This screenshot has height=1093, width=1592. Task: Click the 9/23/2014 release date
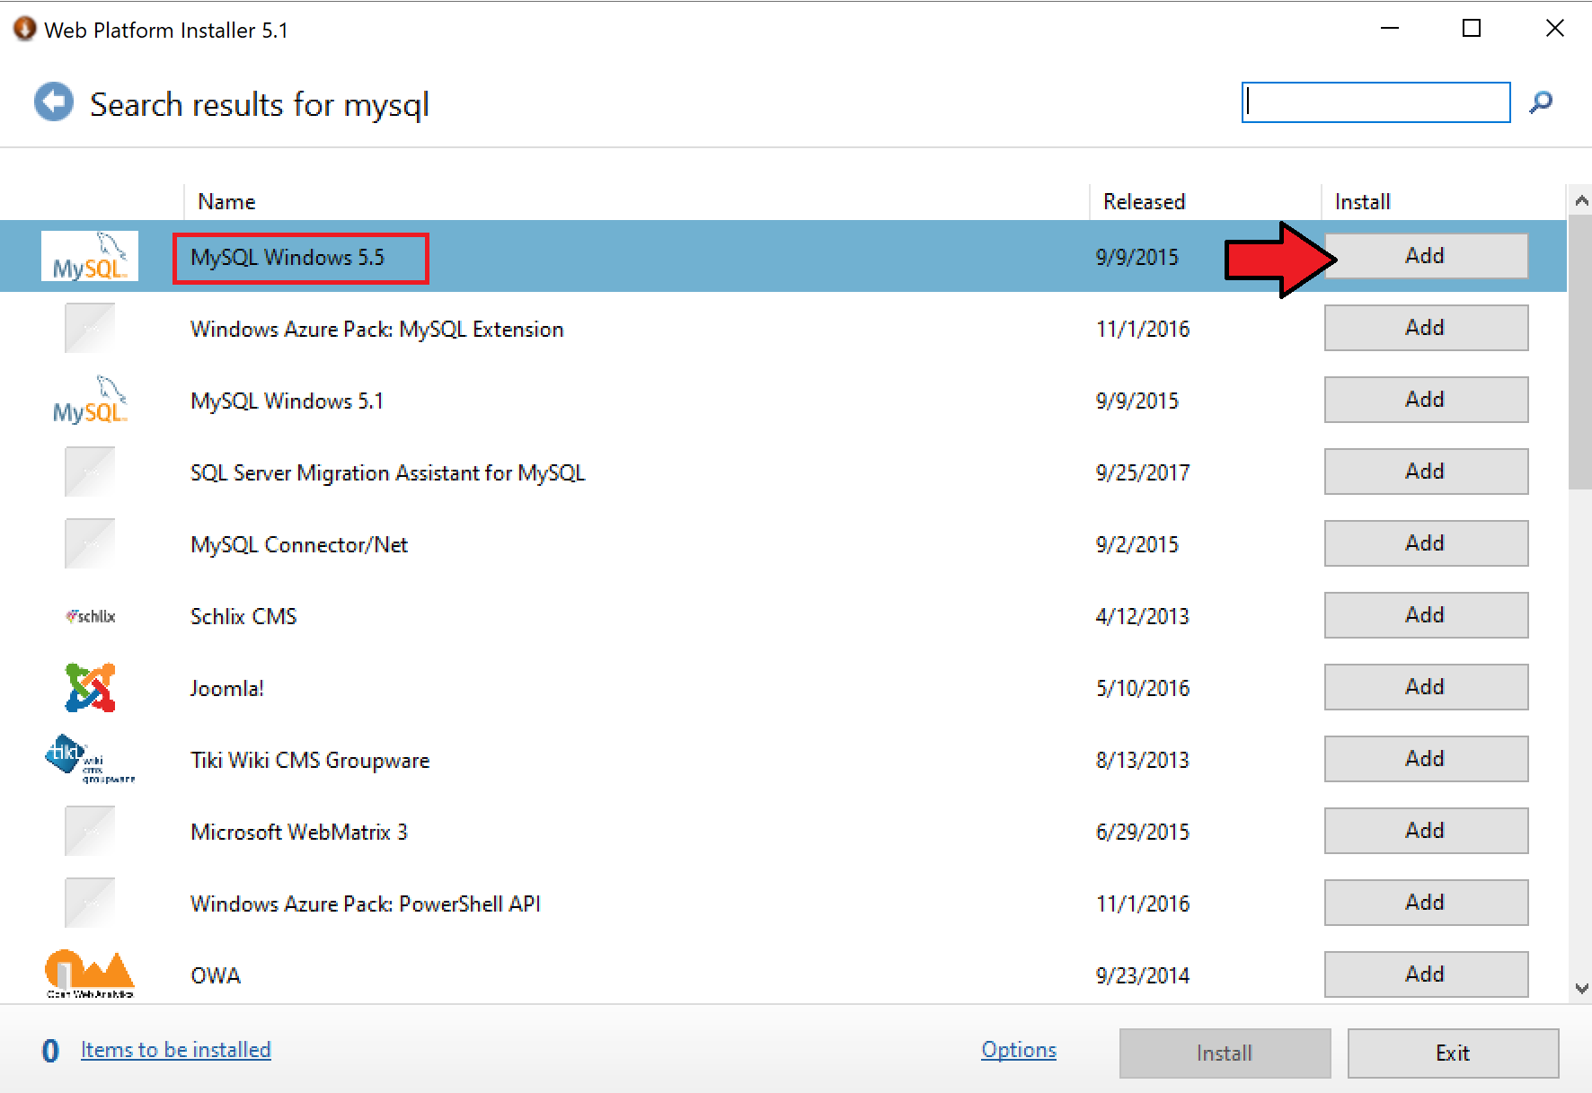click(1143, 976)
